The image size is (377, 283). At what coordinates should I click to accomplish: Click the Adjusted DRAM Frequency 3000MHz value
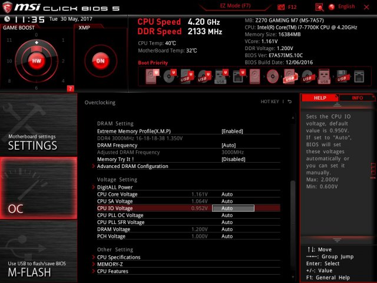coord(233,152)
